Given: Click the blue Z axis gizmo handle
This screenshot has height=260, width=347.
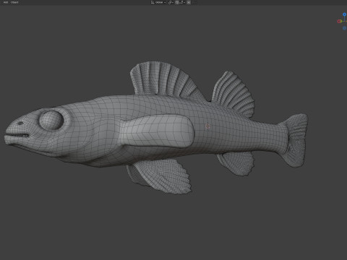Looking at the screenshot, I should [x=344, y=14].
